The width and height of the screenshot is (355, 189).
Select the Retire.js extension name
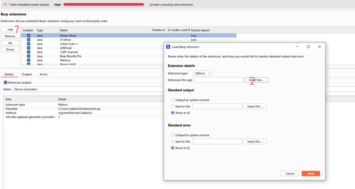point(65,60)
